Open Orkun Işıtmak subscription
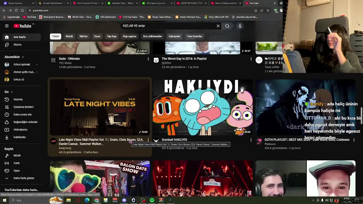 [22, 65]
